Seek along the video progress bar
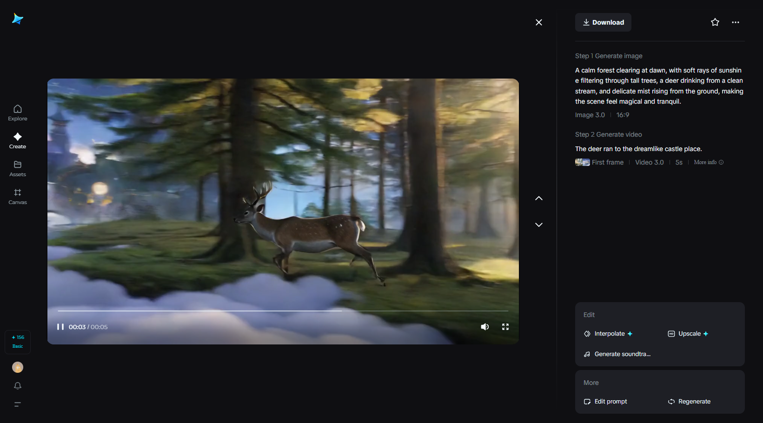Screen dimensions: 763x423 click(x=283, y=311)
